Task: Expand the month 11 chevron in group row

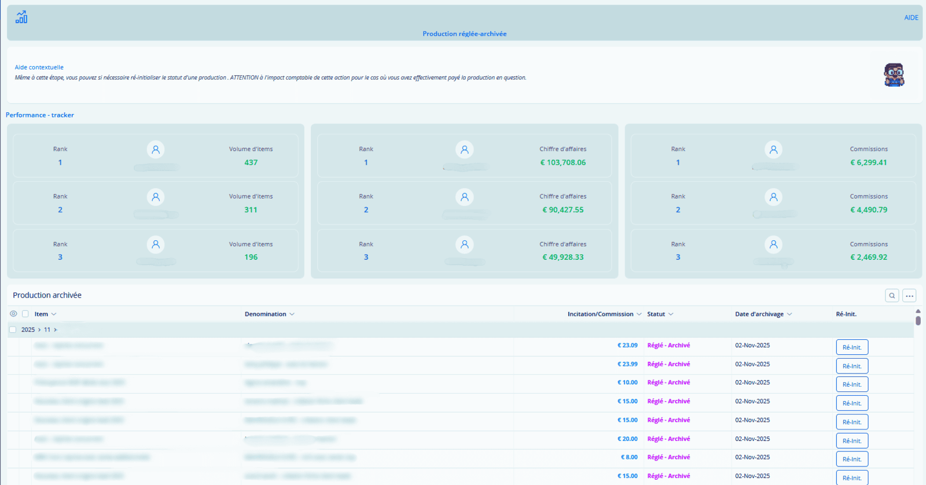Action: [x=56, y=330]
